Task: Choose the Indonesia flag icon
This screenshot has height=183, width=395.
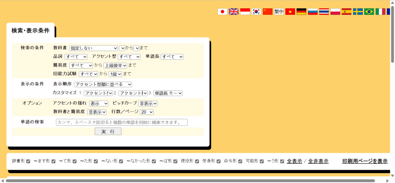Action: [245, 12]
